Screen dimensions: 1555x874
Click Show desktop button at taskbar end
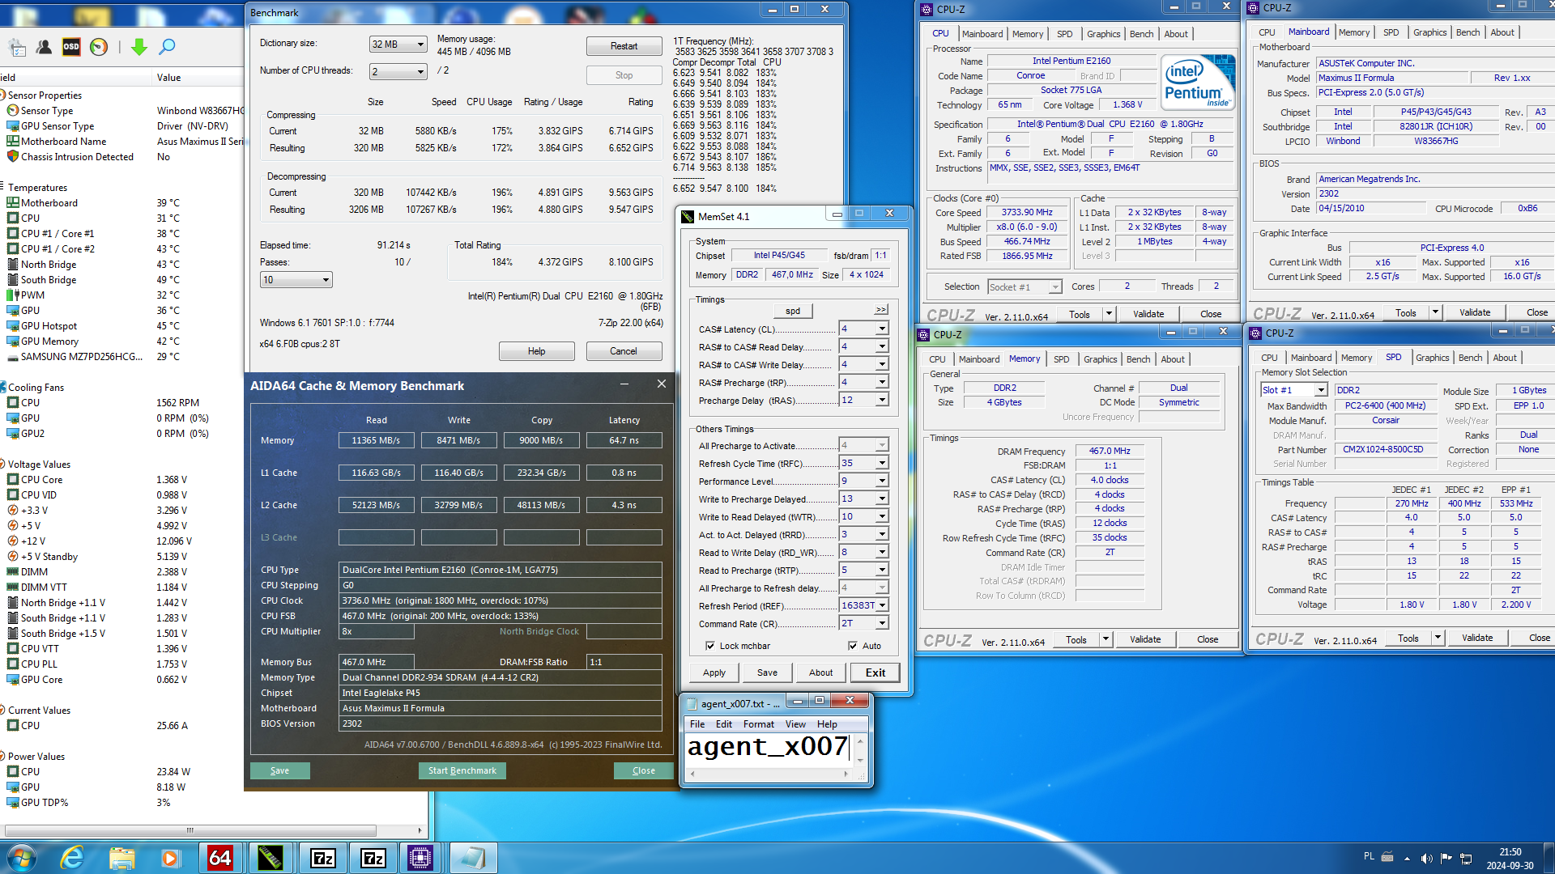(1549, 858)
